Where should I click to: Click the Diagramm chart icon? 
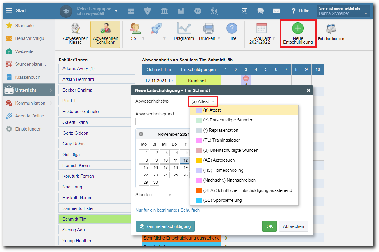click(184, 29)
